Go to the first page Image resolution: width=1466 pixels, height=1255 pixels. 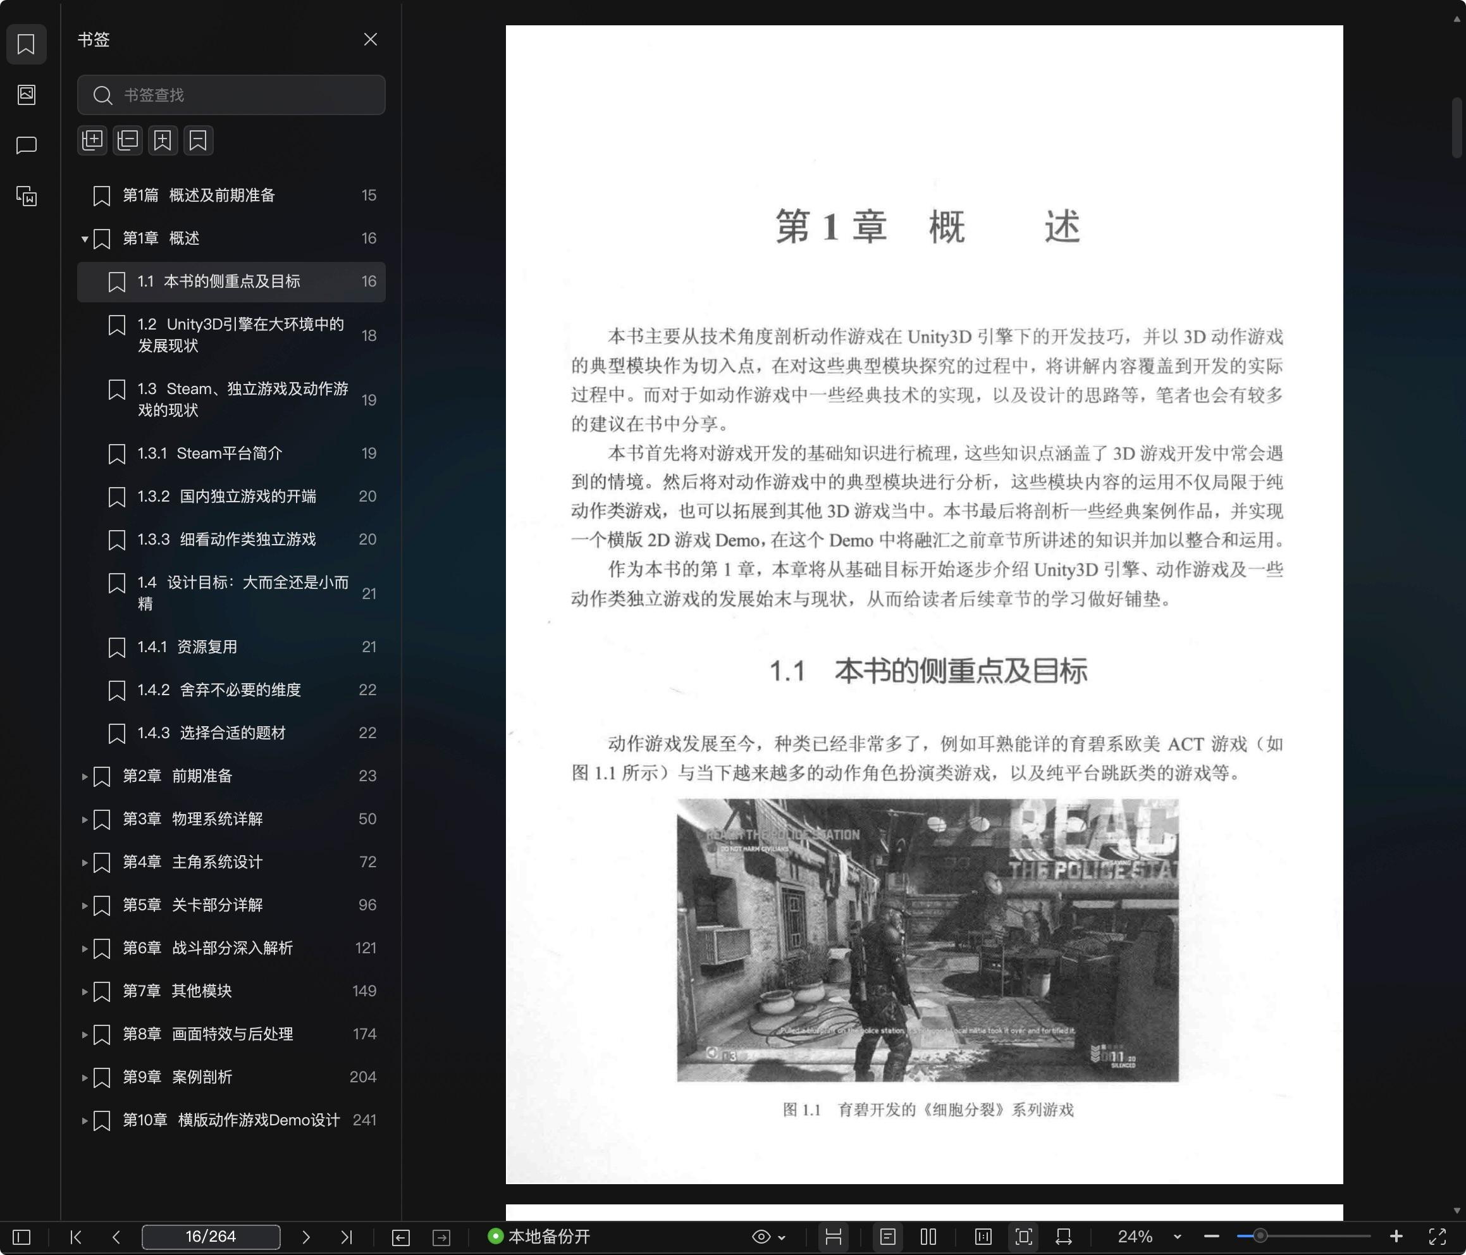(76, 1237)
